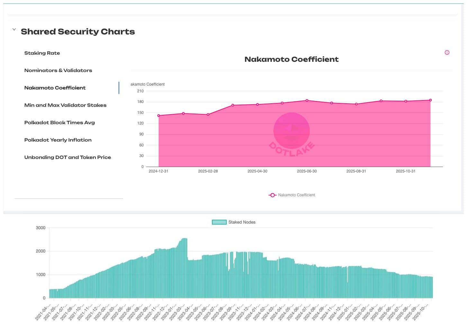The width and height of the screenshot is (467, 326).
Task: Expand the Shared Security Charts disclosure chevron
Action: click(x=14, y=29)
